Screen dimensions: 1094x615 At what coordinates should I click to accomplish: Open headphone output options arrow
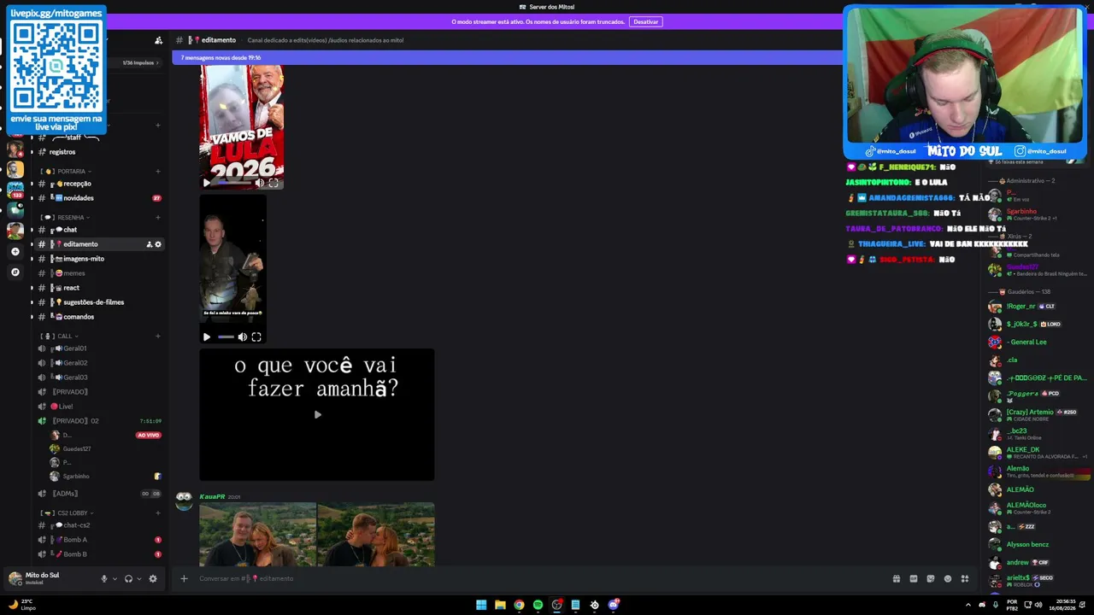138,578
